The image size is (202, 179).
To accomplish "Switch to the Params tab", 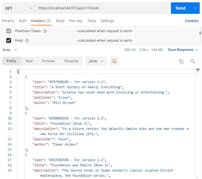I will pos(8,21).
